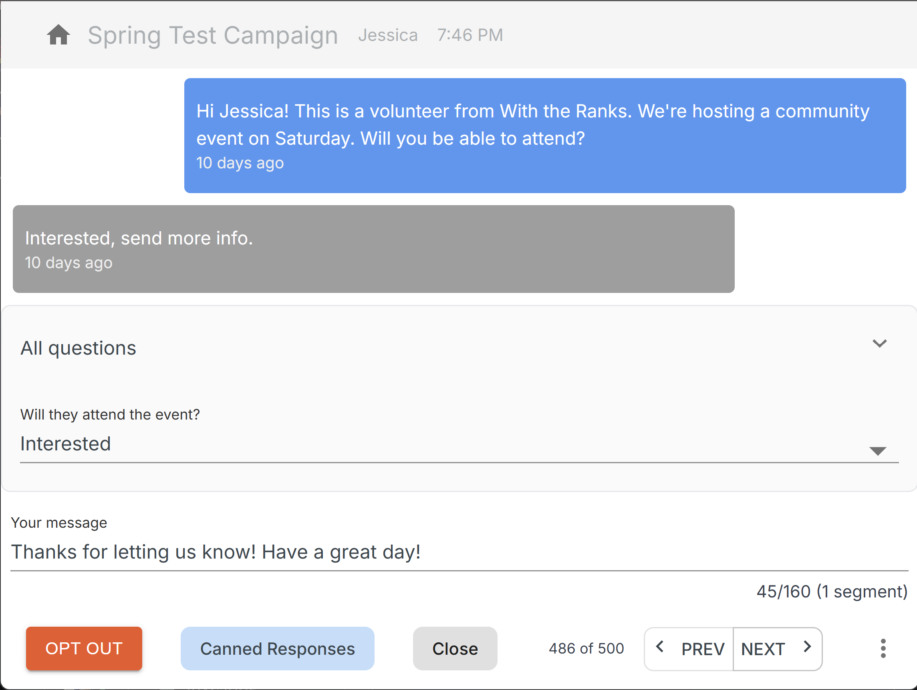This screenshot has width=917, height=690.
Task: Click the Jessica contact name in header
Action: point(388,35)
